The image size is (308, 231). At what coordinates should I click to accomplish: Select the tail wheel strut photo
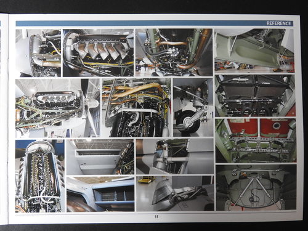193,107
